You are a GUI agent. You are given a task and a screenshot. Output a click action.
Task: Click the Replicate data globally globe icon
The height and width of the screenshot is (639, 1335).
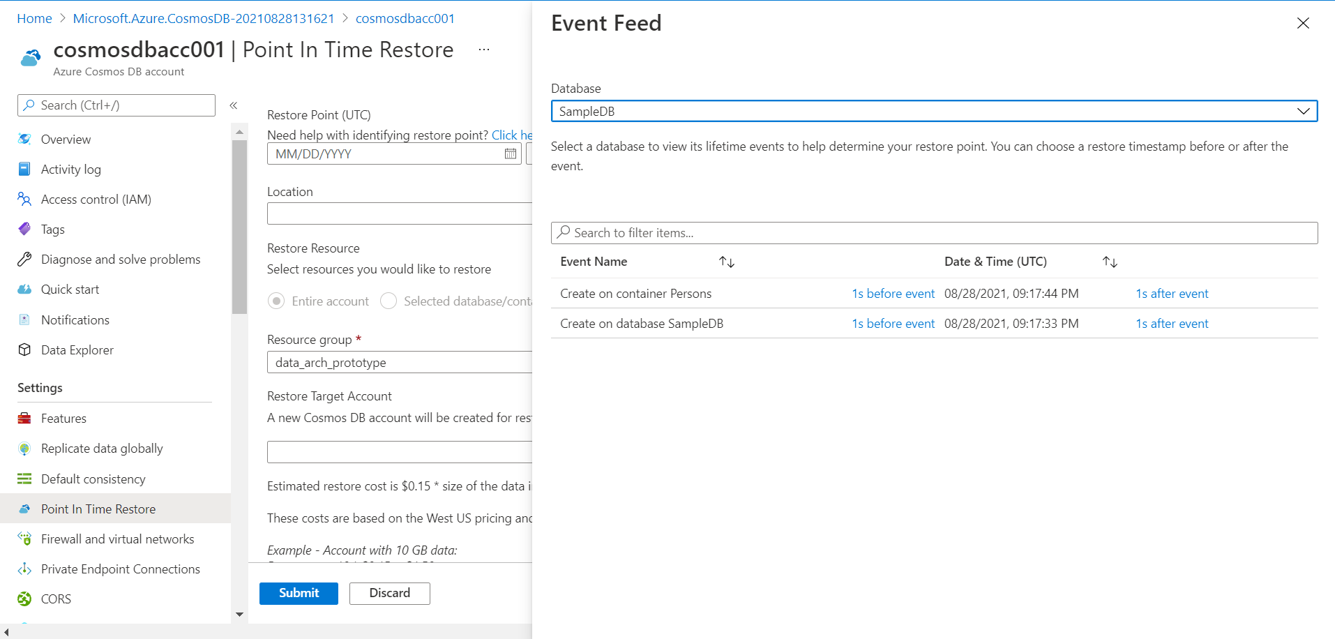coord(24,449)
